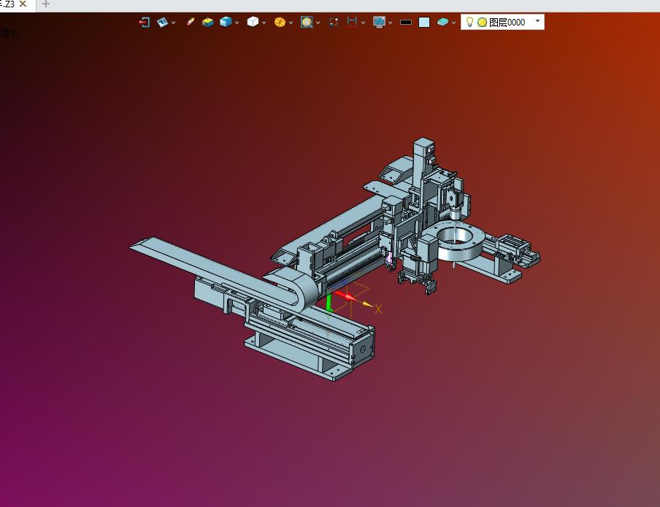This screenshot has height=507, width=660.
Task: Click the white cube view icon
Action: (x=253, y=22)
